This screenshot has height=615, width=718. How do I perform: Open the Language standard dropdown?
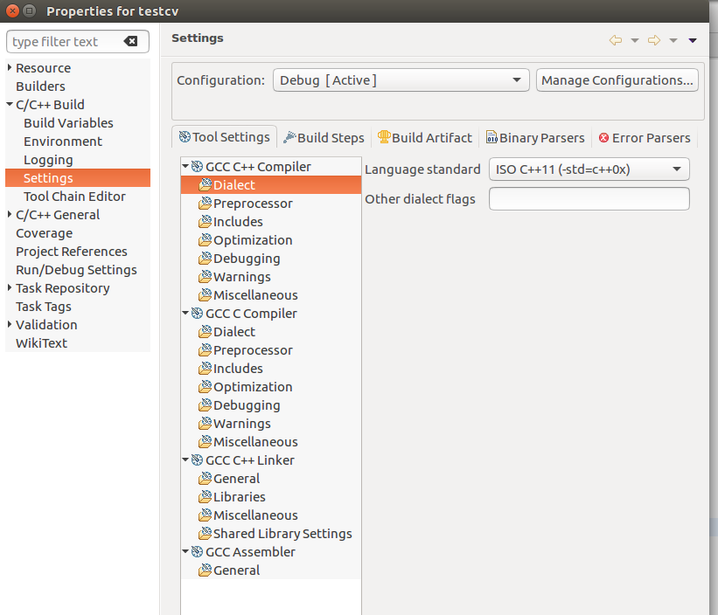click(589, 169)
